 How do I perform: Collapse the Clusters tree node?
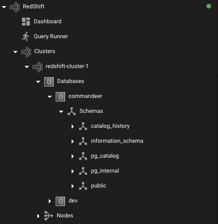pyautogui.click(x=15, y=52)
